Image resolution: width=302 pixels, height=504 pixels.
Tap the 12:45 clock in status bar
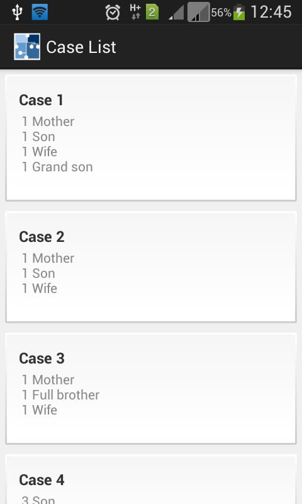click(x=271, y=12)
